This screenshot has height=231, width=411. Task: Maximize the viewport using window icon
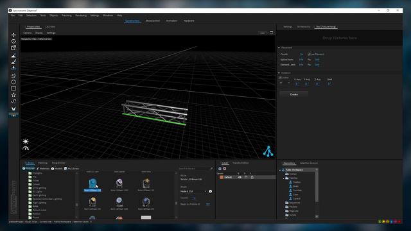point(271,33)
